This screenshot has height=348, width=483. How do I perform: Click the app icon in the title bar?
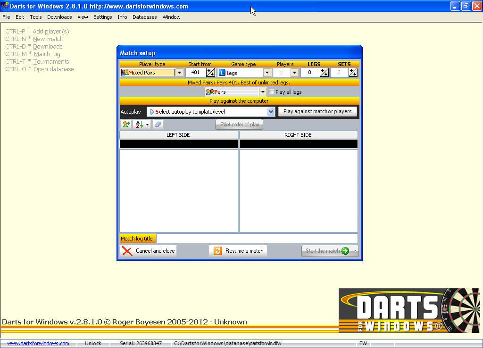5,6
